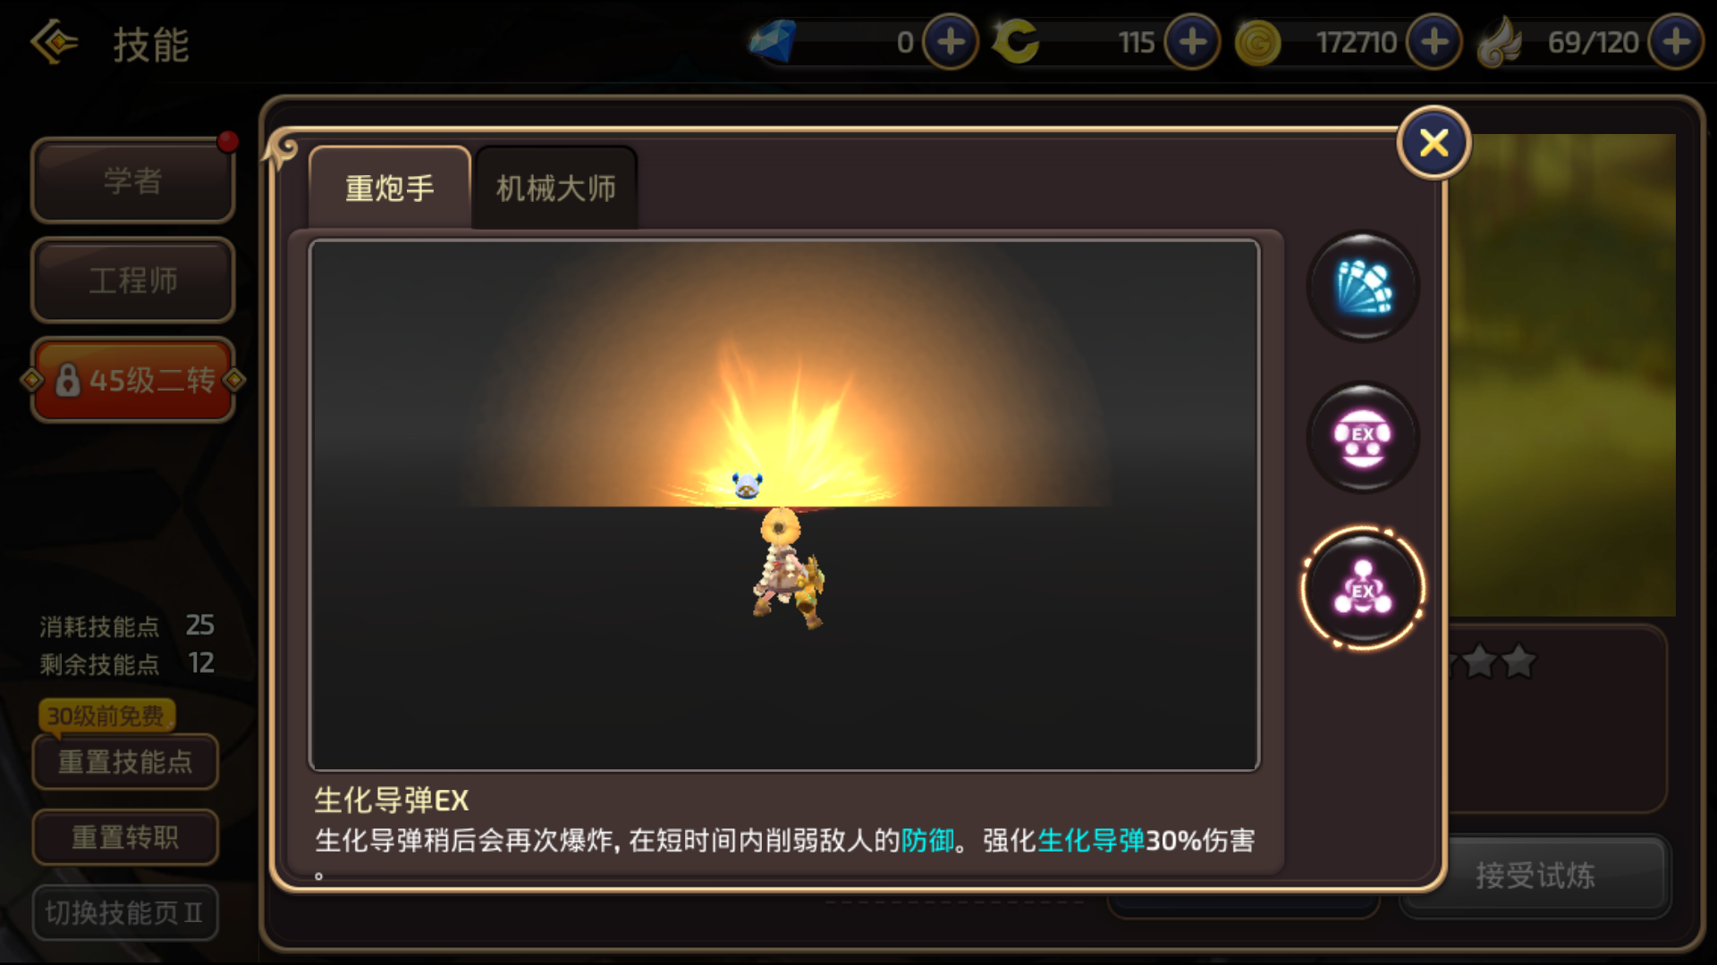Click the 接受试炼 button
This screenshot has width=1717, height=965.
pos(1535,875)
